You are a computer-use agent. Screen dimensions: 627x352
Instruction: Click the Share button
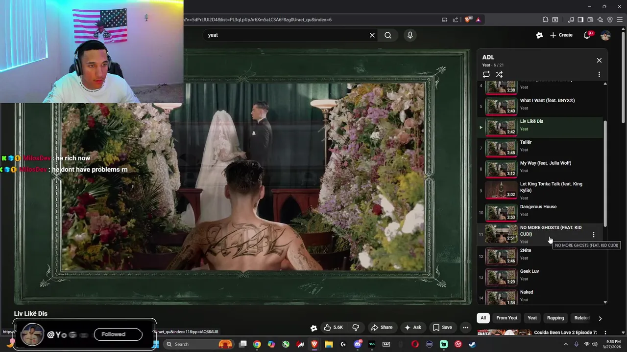coord(382,328)
